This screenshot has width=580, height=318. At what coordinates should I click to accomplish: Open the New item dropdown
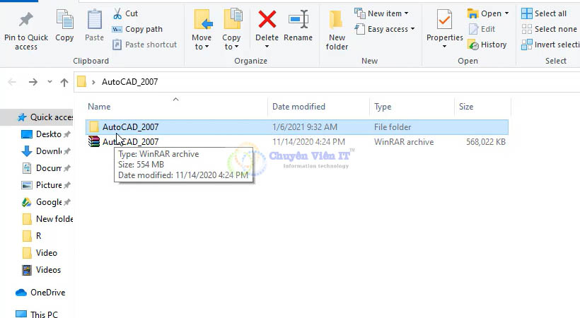pos(381,13)
